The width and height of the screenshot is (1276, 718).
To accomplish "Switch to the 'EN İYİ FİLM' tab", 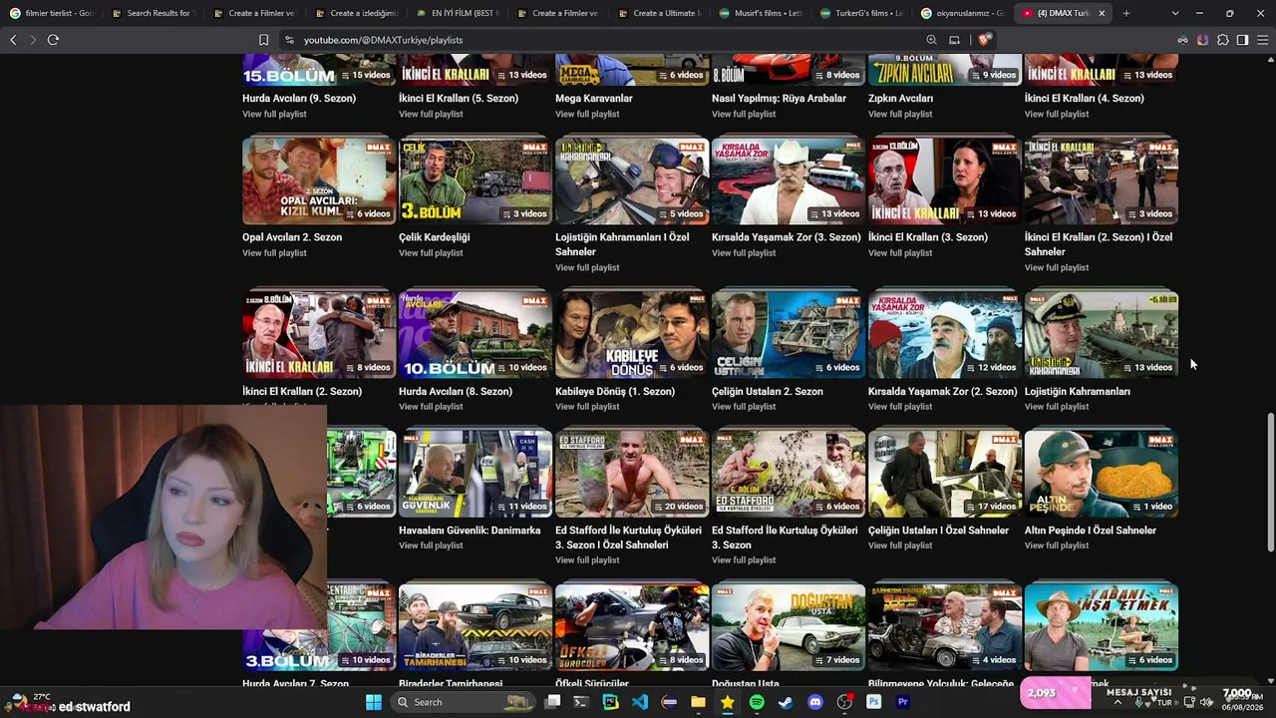I will [x=456, y=13].
